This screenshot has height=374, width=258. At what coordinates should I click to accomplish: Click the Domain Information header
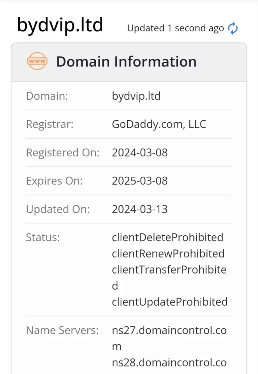click(x=126, y=62)
